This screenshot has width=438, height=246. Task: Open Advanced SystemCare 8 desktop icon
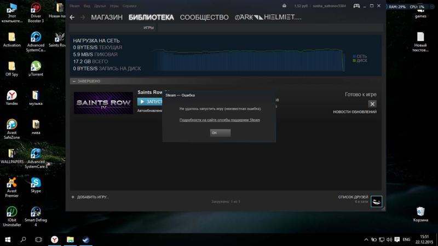pos(36,158)
